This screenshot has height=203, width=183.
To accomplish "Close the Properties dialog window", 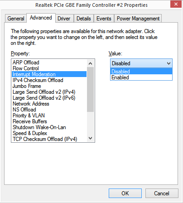I will 176,4.
